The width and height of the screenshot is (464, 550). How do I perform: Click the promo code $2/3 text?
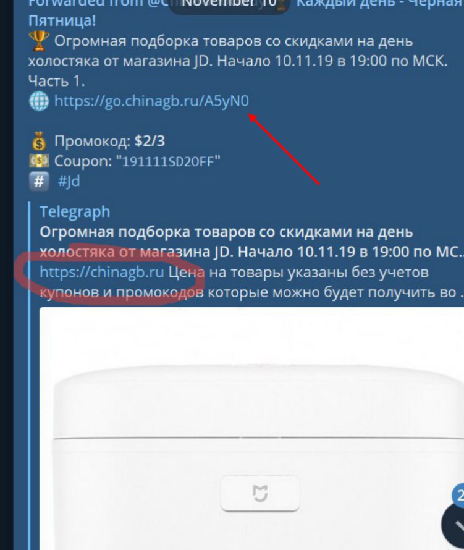(x=150, y=141)
